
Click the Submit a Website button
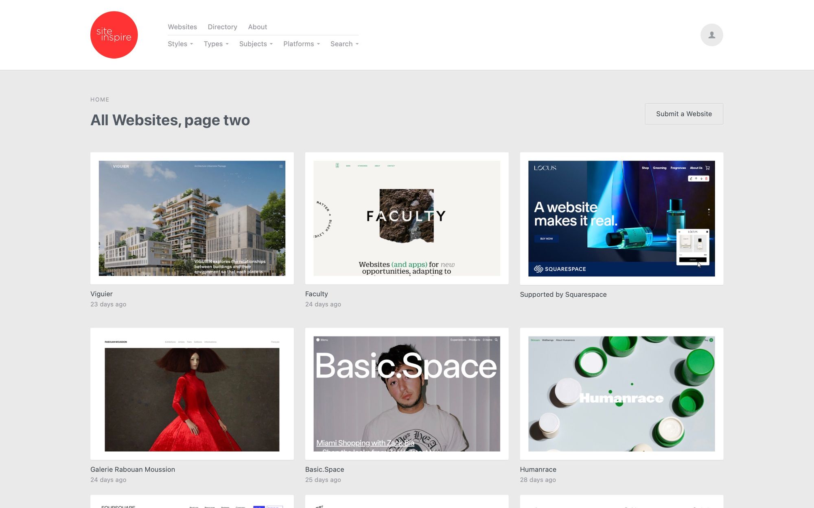point(684,114)
